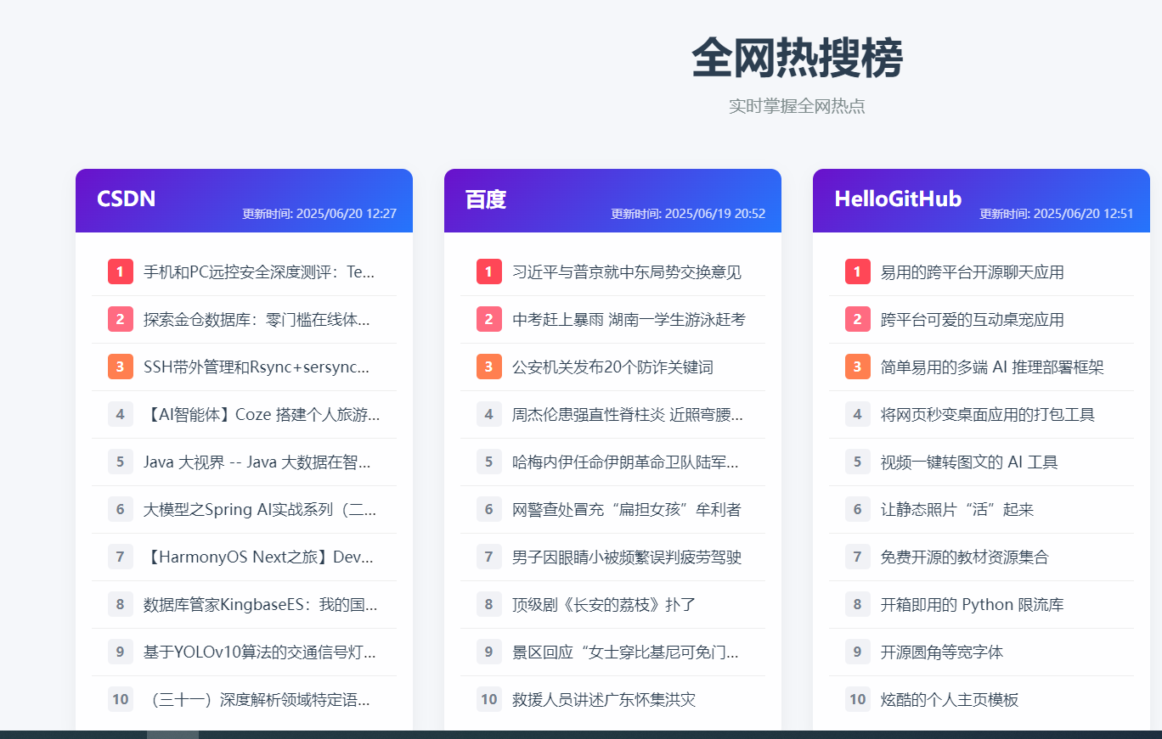Open Baidu item 习近平与普京就中东局势交换意见
The height and width of the screenshot is (739, 1162).
point(627,272)
